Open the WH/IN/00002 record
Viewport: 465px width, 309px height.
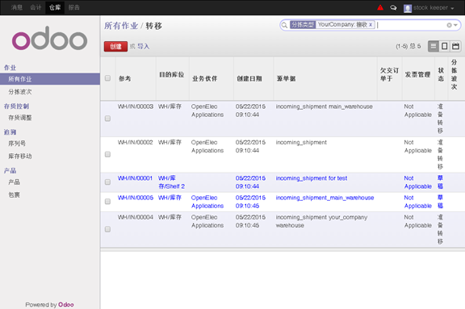coord(136,142)
